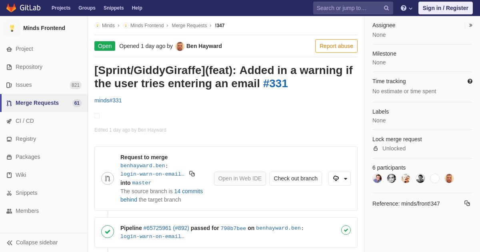Open the 14 commits behind link

[162, 196]
